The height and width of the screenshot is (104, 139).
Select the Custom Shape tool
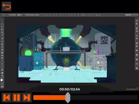(2, 70)
